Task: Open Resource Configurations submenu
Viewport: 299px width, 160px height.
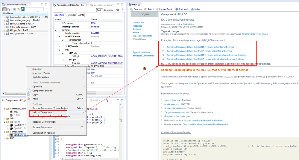Action: (56, 122)
